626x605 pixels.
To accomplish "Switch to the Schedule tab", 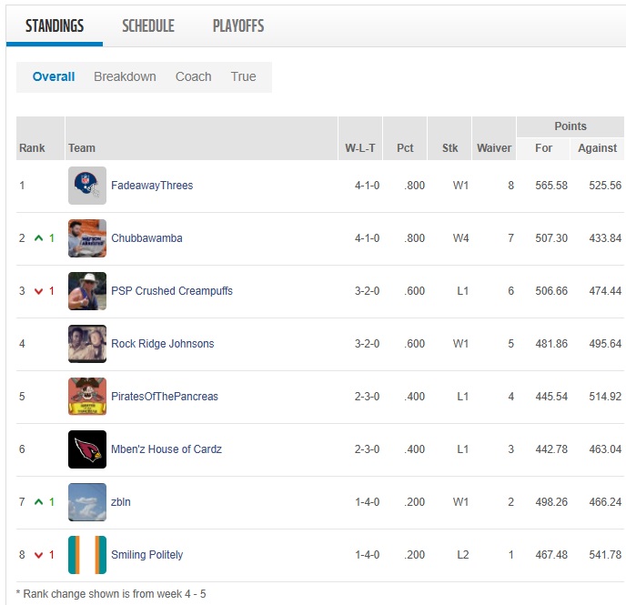I will click(148, 26).
